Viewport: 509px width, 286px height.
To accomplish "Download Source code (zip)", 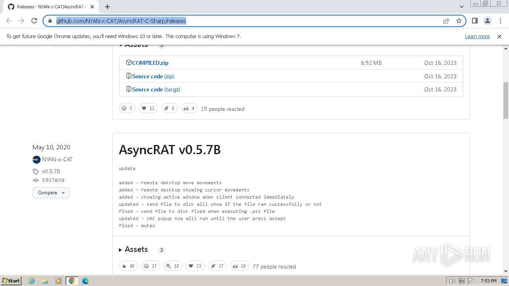I will click(153, 76).
